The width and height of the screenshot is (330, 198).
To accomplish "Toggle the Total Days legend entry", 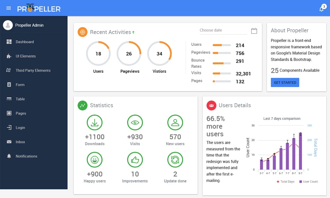I will tap(285, 181).
